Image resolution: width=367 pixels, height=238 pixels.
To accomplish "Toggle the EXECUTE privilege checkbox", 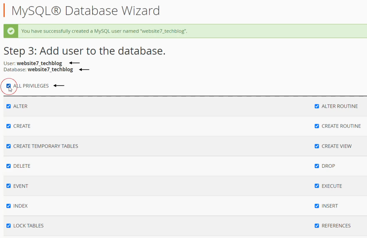I will point(317,186).
